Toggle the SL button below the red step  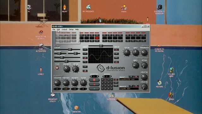coord(97,41)
